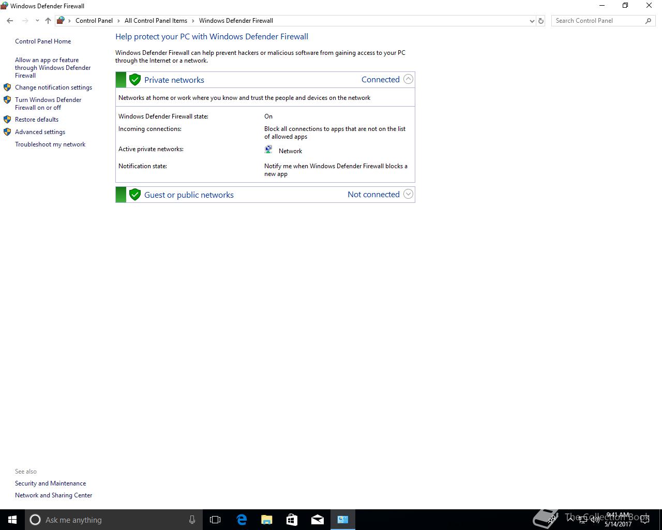This screenshot has width=662, height=530.
Task: Select the Windows Defender Firewall breadcrumb item
Action: [x=236, y=21]
